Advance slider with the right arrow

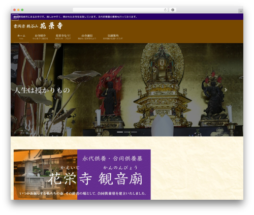226,90
